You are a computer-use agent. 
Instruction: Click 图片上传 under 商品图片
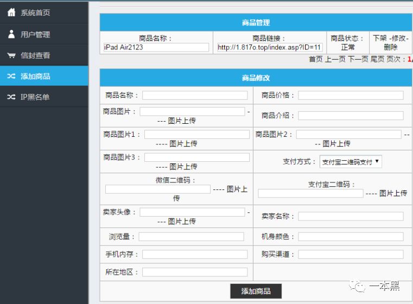[x=182, y=121]
